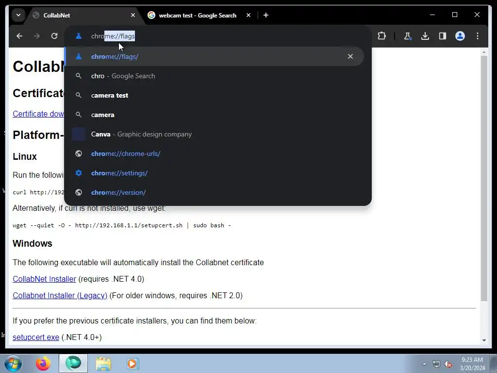
Task: Close the webcam test tab
Action: coord(248,15)
